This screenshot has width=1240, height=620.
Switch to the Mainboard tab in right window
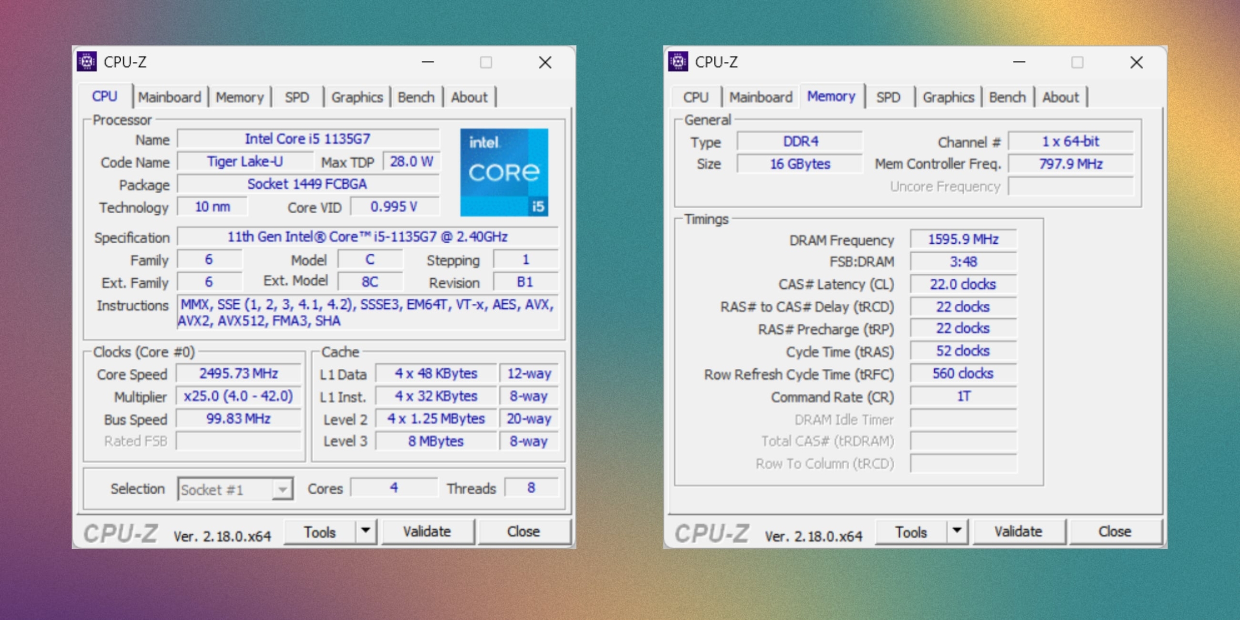click(761, 97)
